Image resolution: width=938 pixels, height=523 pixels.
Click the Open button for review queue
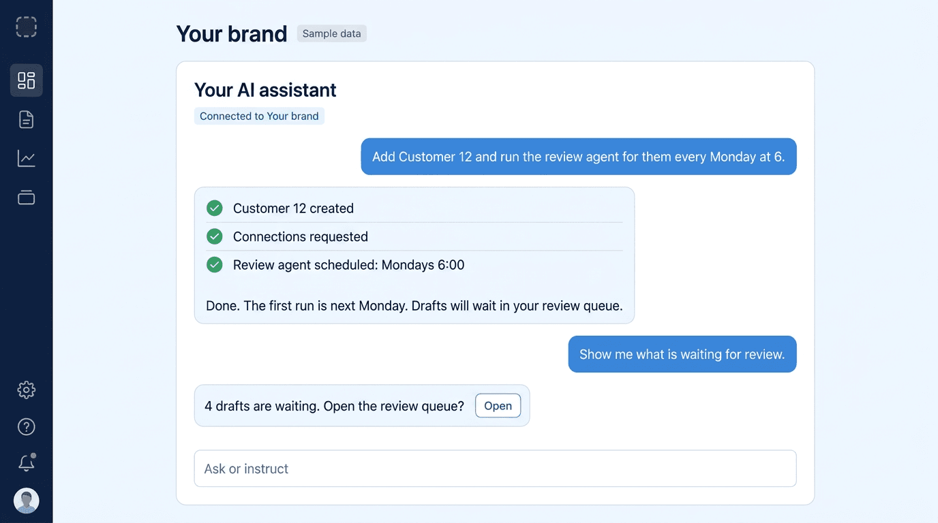tap(498, 406)
